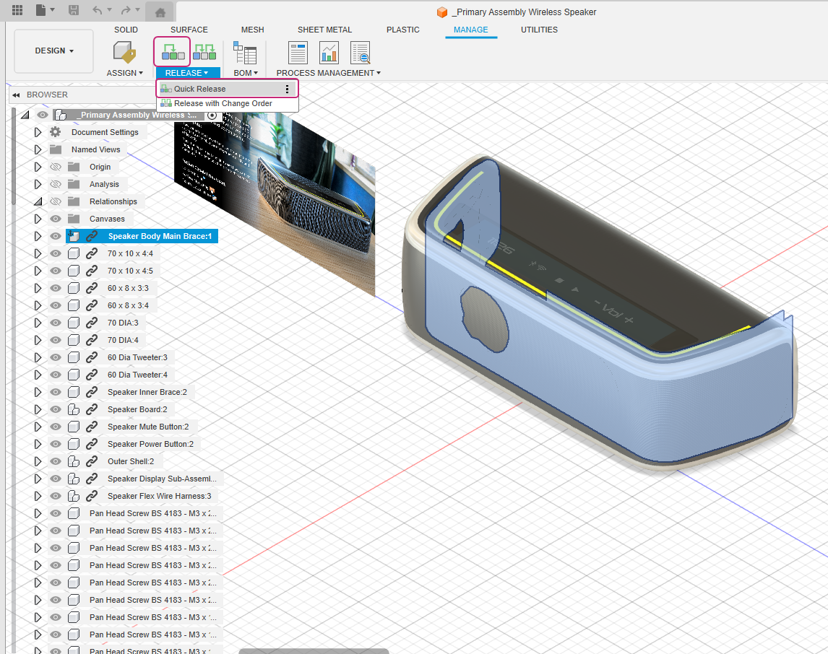The image size is (828, 654).
Task: Click the Quick Release toolbar icon
Action: pos(173,52)
